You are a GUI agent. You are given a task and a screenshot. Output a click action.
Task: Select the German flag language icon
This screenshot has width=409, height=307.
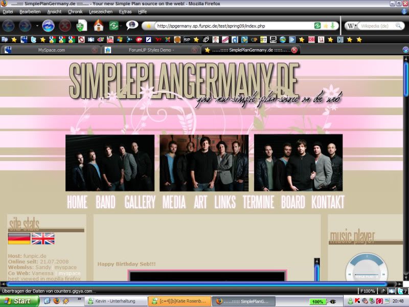(x=19, y=238)
